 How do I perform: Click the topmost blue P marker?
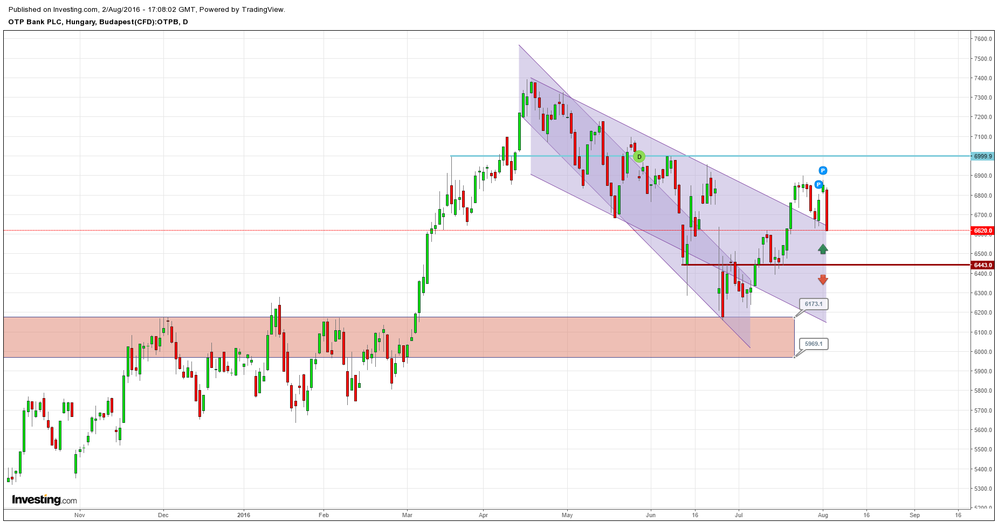pyautogui.click(x=823, y=171)
